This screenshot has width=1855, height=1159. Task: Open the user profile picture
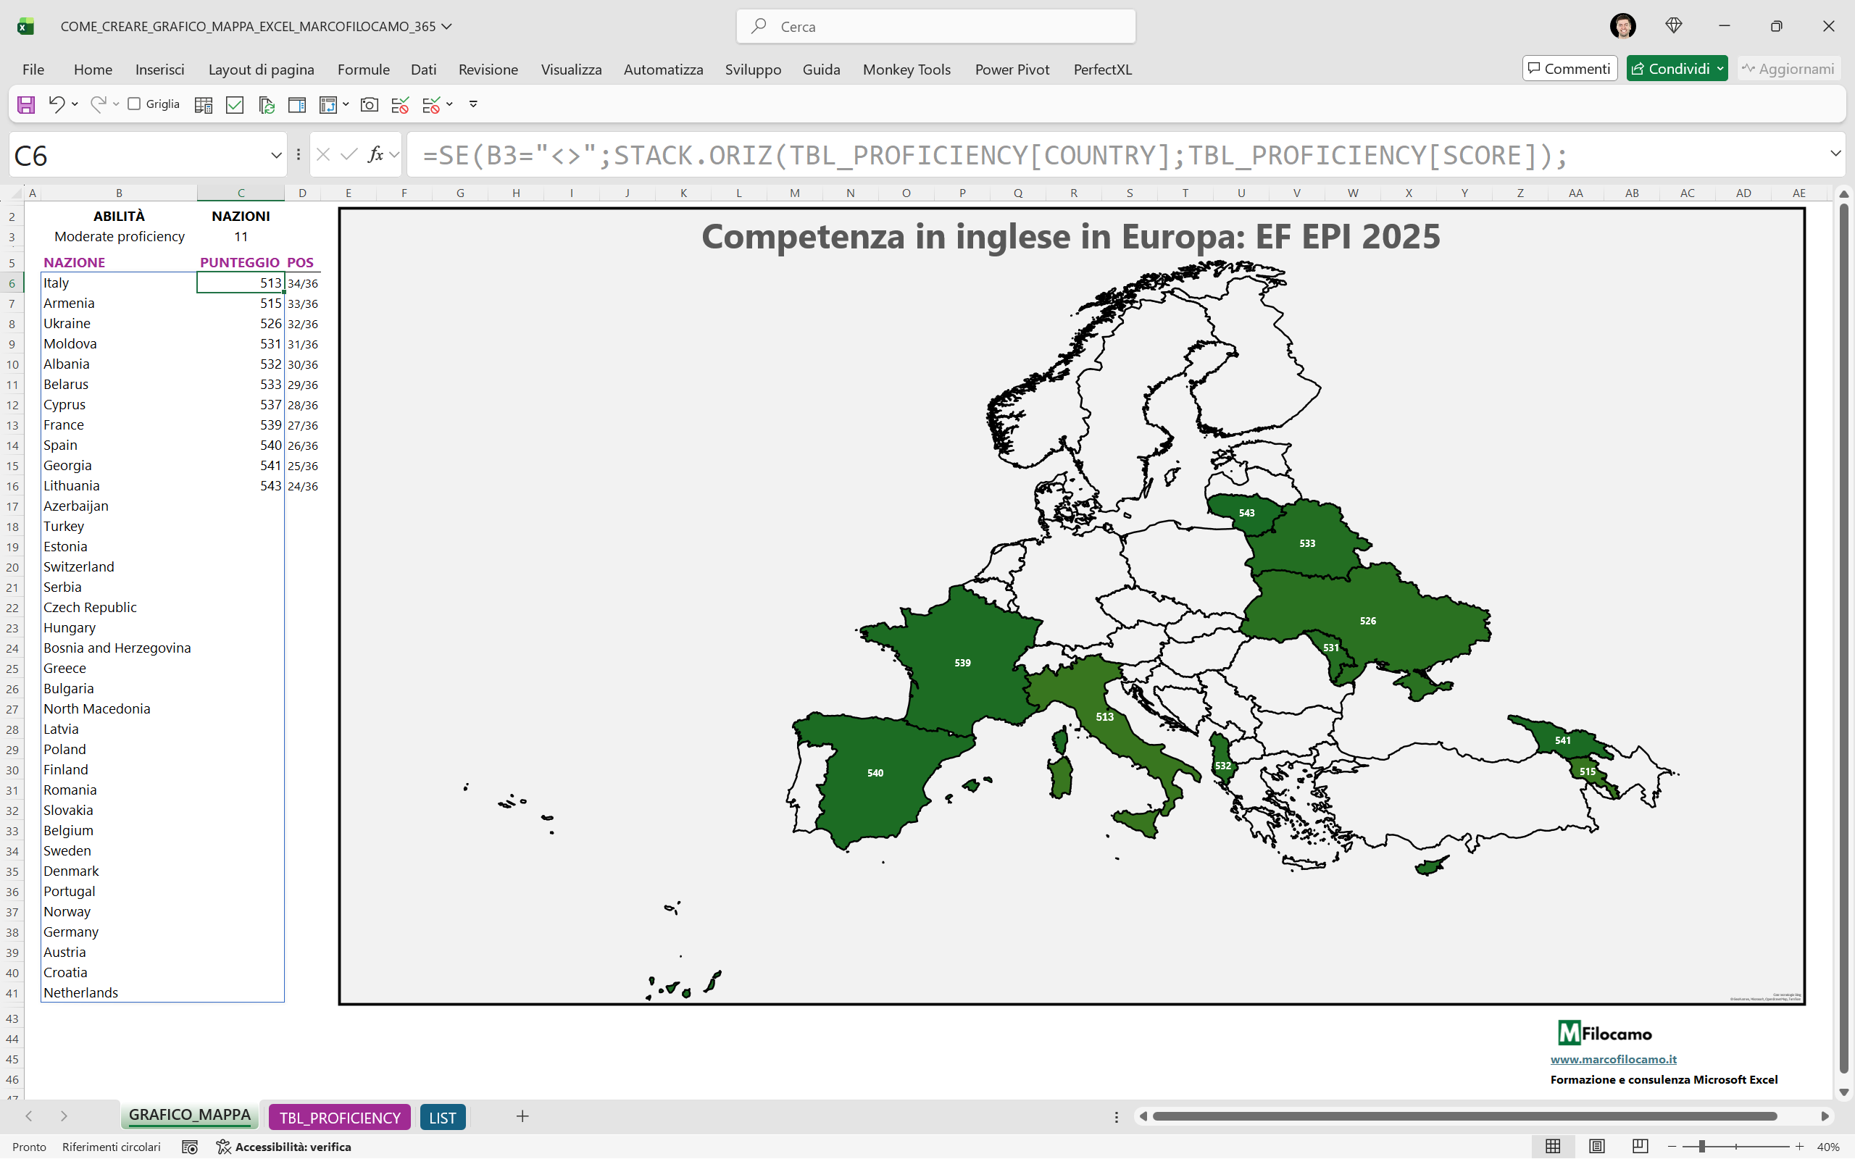pos(1622,26)
